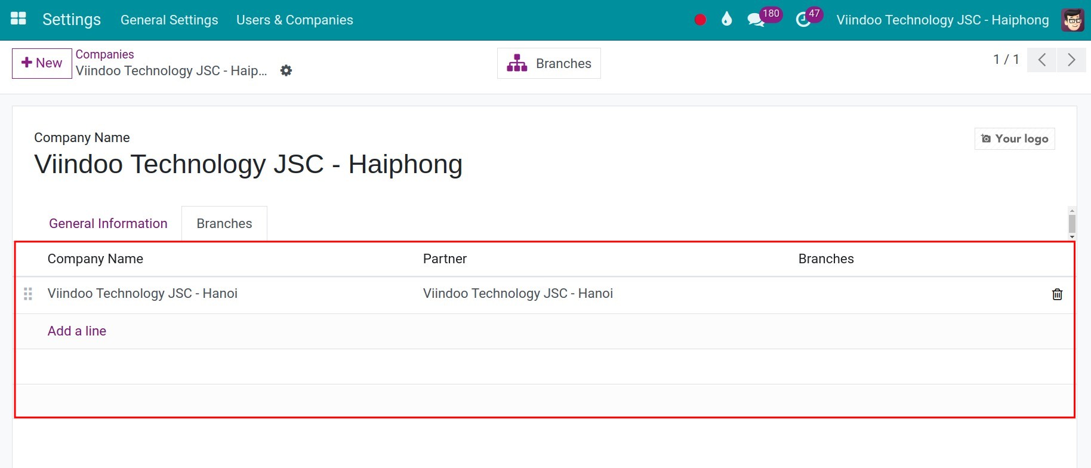
Task: Click the Branches smart button
Action: (x=549, y=63)
